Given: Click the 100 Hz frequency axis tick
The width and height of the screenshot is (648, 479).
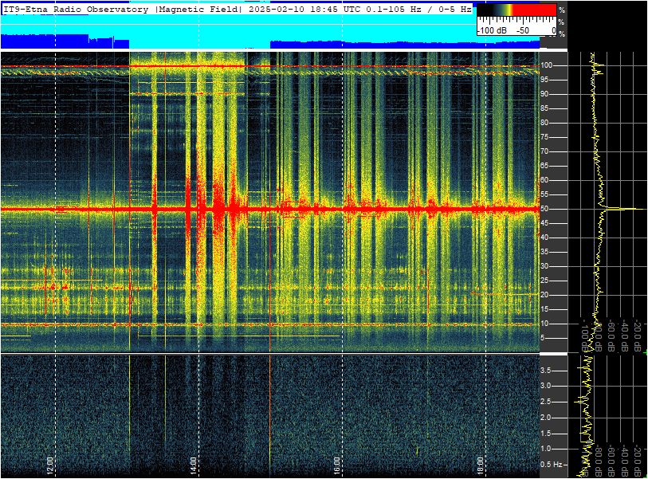Looking at the screenshot, I should tap(547, 65).
